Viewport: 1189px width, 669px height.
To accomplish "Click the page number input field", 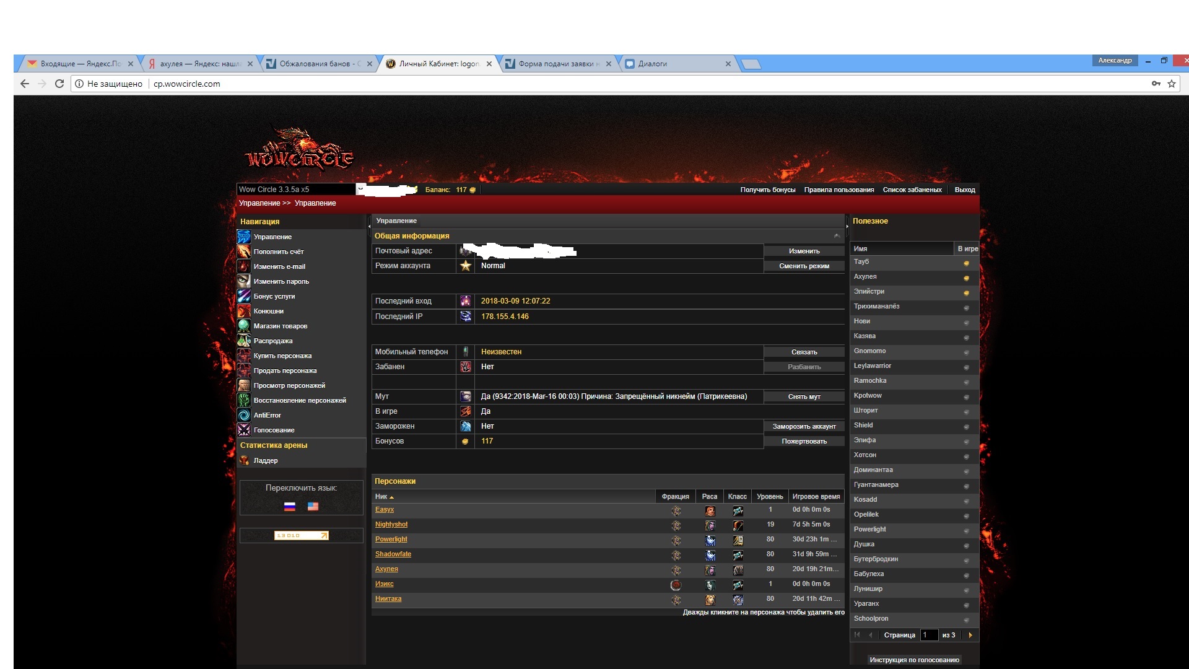I will click(x=929, y=635).
